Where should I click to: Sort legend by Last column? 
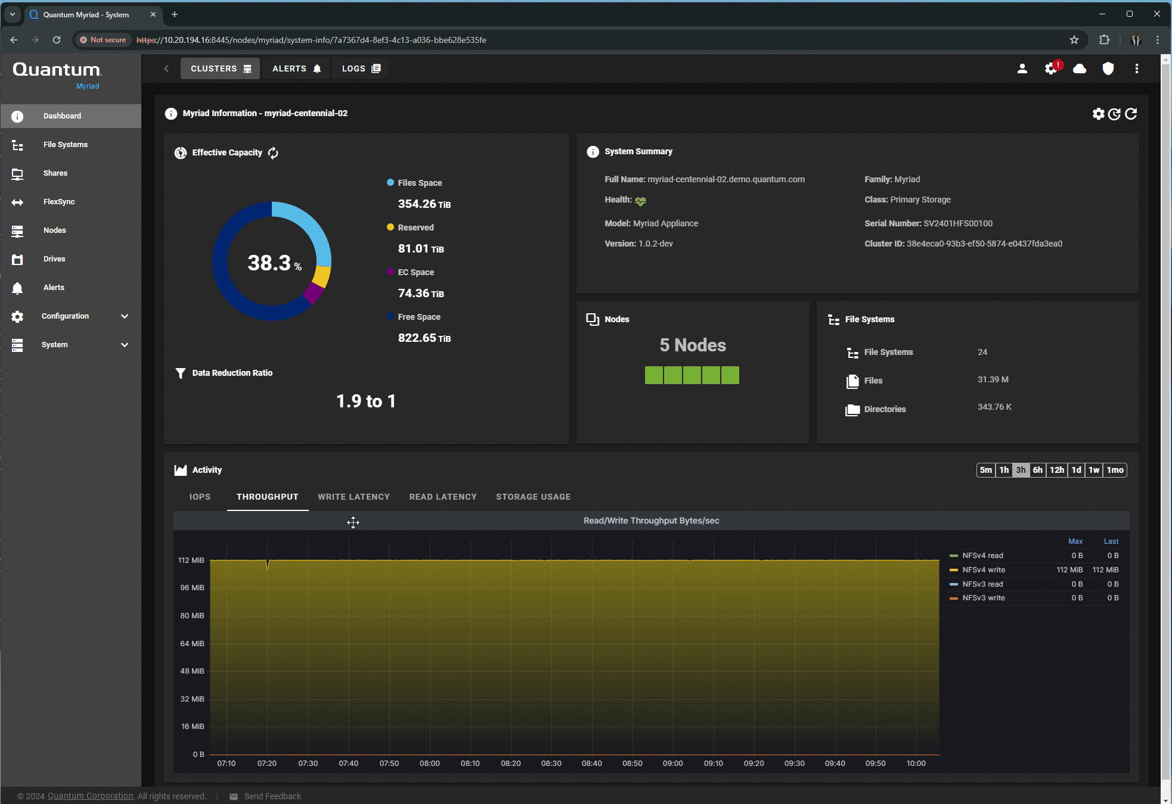[1111, 542]
